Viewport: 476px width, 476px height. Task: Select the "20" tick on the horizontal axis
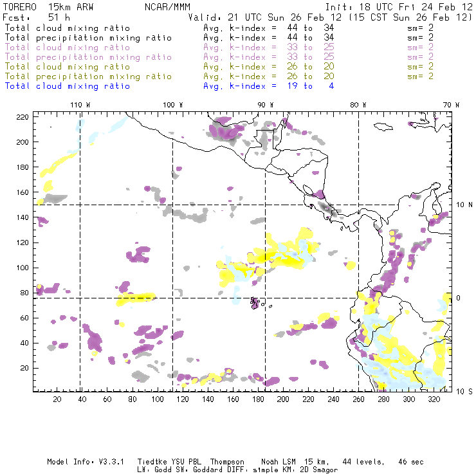point(57,399)
